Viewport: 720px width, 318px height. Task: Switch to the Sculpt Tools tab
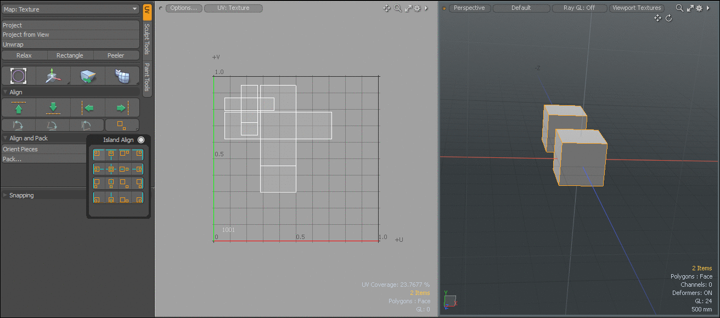(x=147, y=39)
